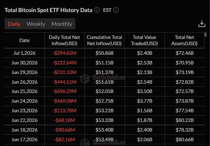Select the Jun 24,2026 date cell
The width and height of the screenshot is (210, 146).
tap(24, 101)
